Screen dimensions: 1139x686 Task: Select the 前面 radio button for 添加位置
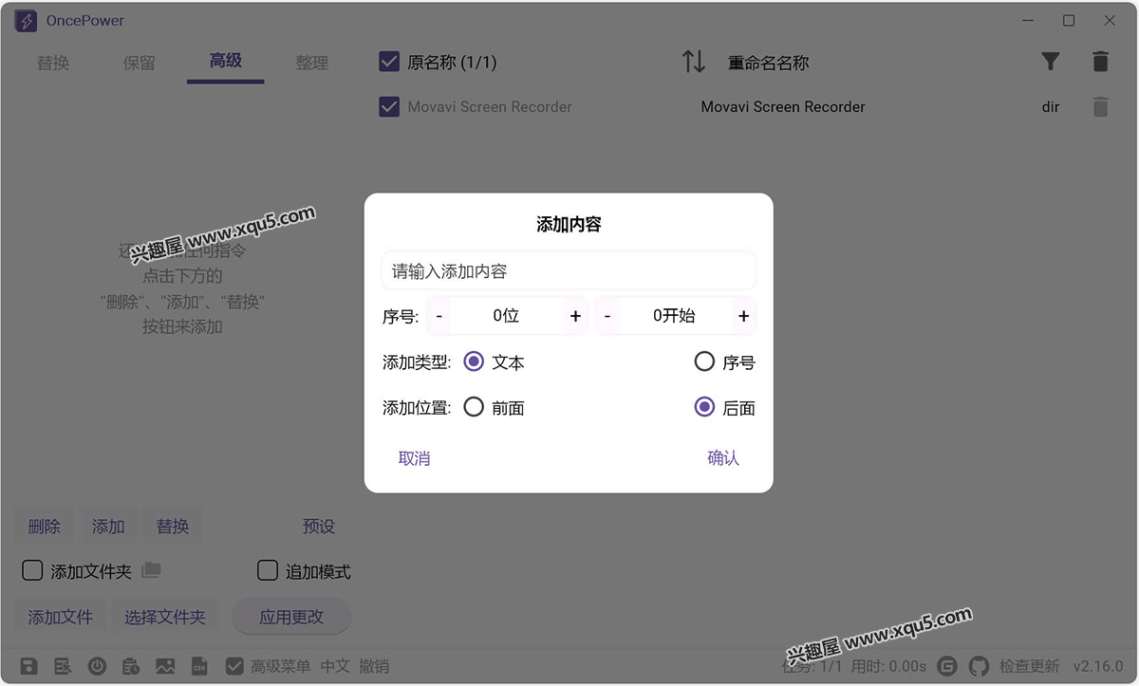pos(474,407)
